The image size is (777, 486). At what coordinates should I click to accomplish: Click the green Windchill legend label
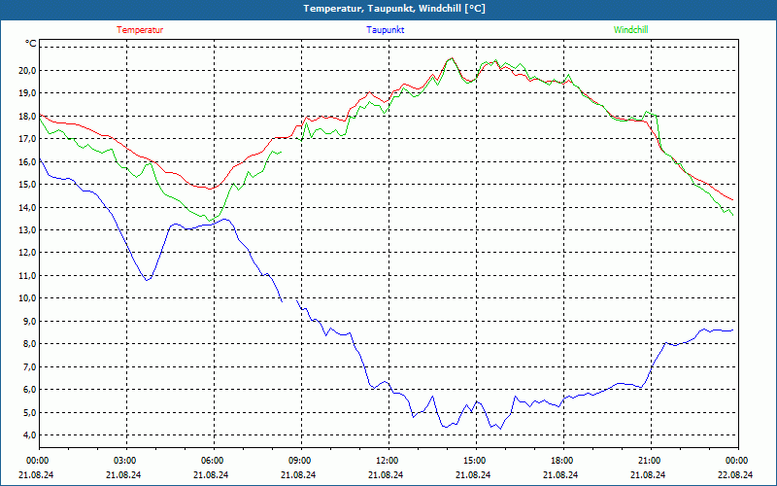tap(630, 30)
